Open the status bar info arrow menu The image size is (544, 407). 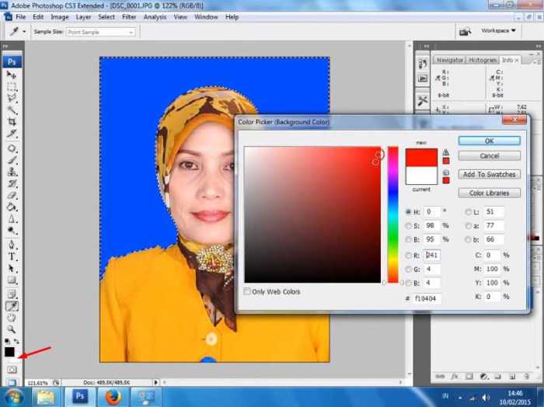[155, 382]
